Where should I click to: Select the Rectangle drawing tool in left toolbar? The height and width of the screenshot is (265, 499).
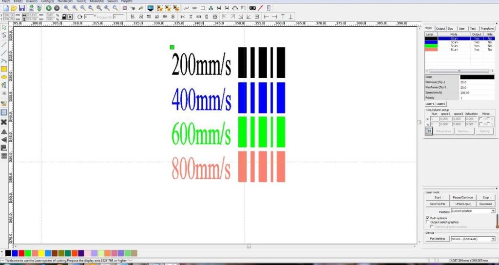click(4, 69)
